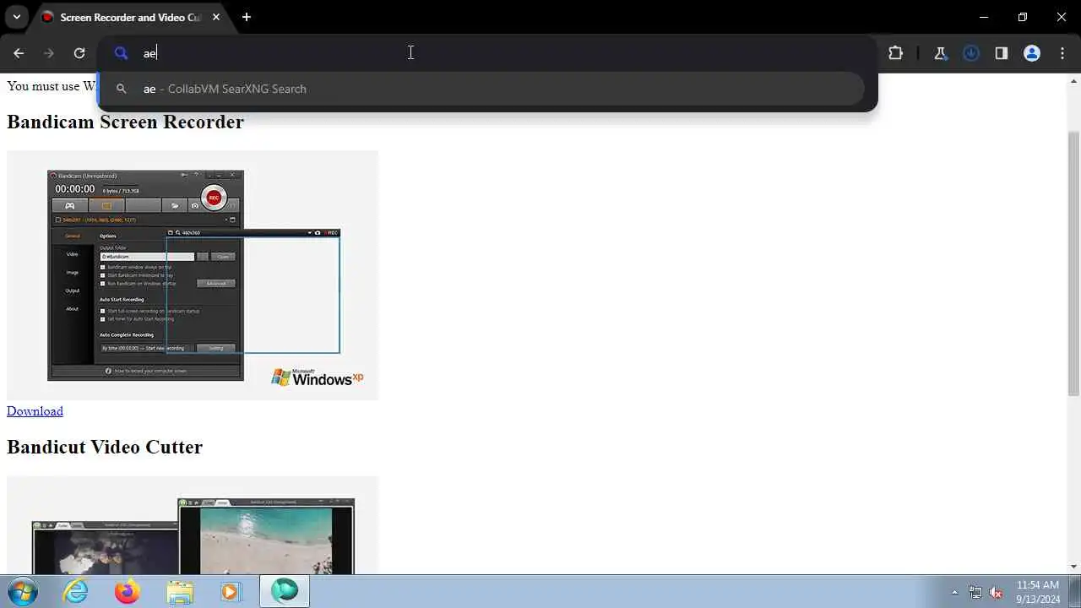This screenshot has width=1081, height=608.
Task: Switch to Screen Recorder and Video Cutter tab
Action: point(131,17)
